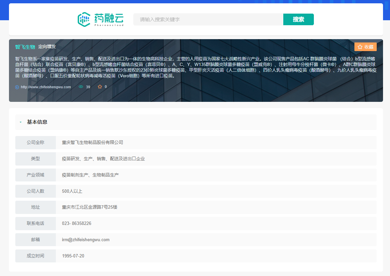
Task: Click the 智飞生物 company name heading
Action: (x=25, y=47)
